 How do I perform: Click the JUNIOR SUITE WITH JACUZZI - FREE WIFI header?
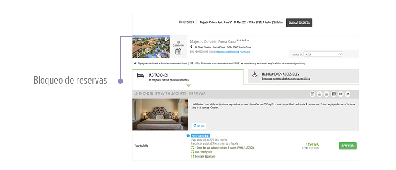[x=171, y=94]
